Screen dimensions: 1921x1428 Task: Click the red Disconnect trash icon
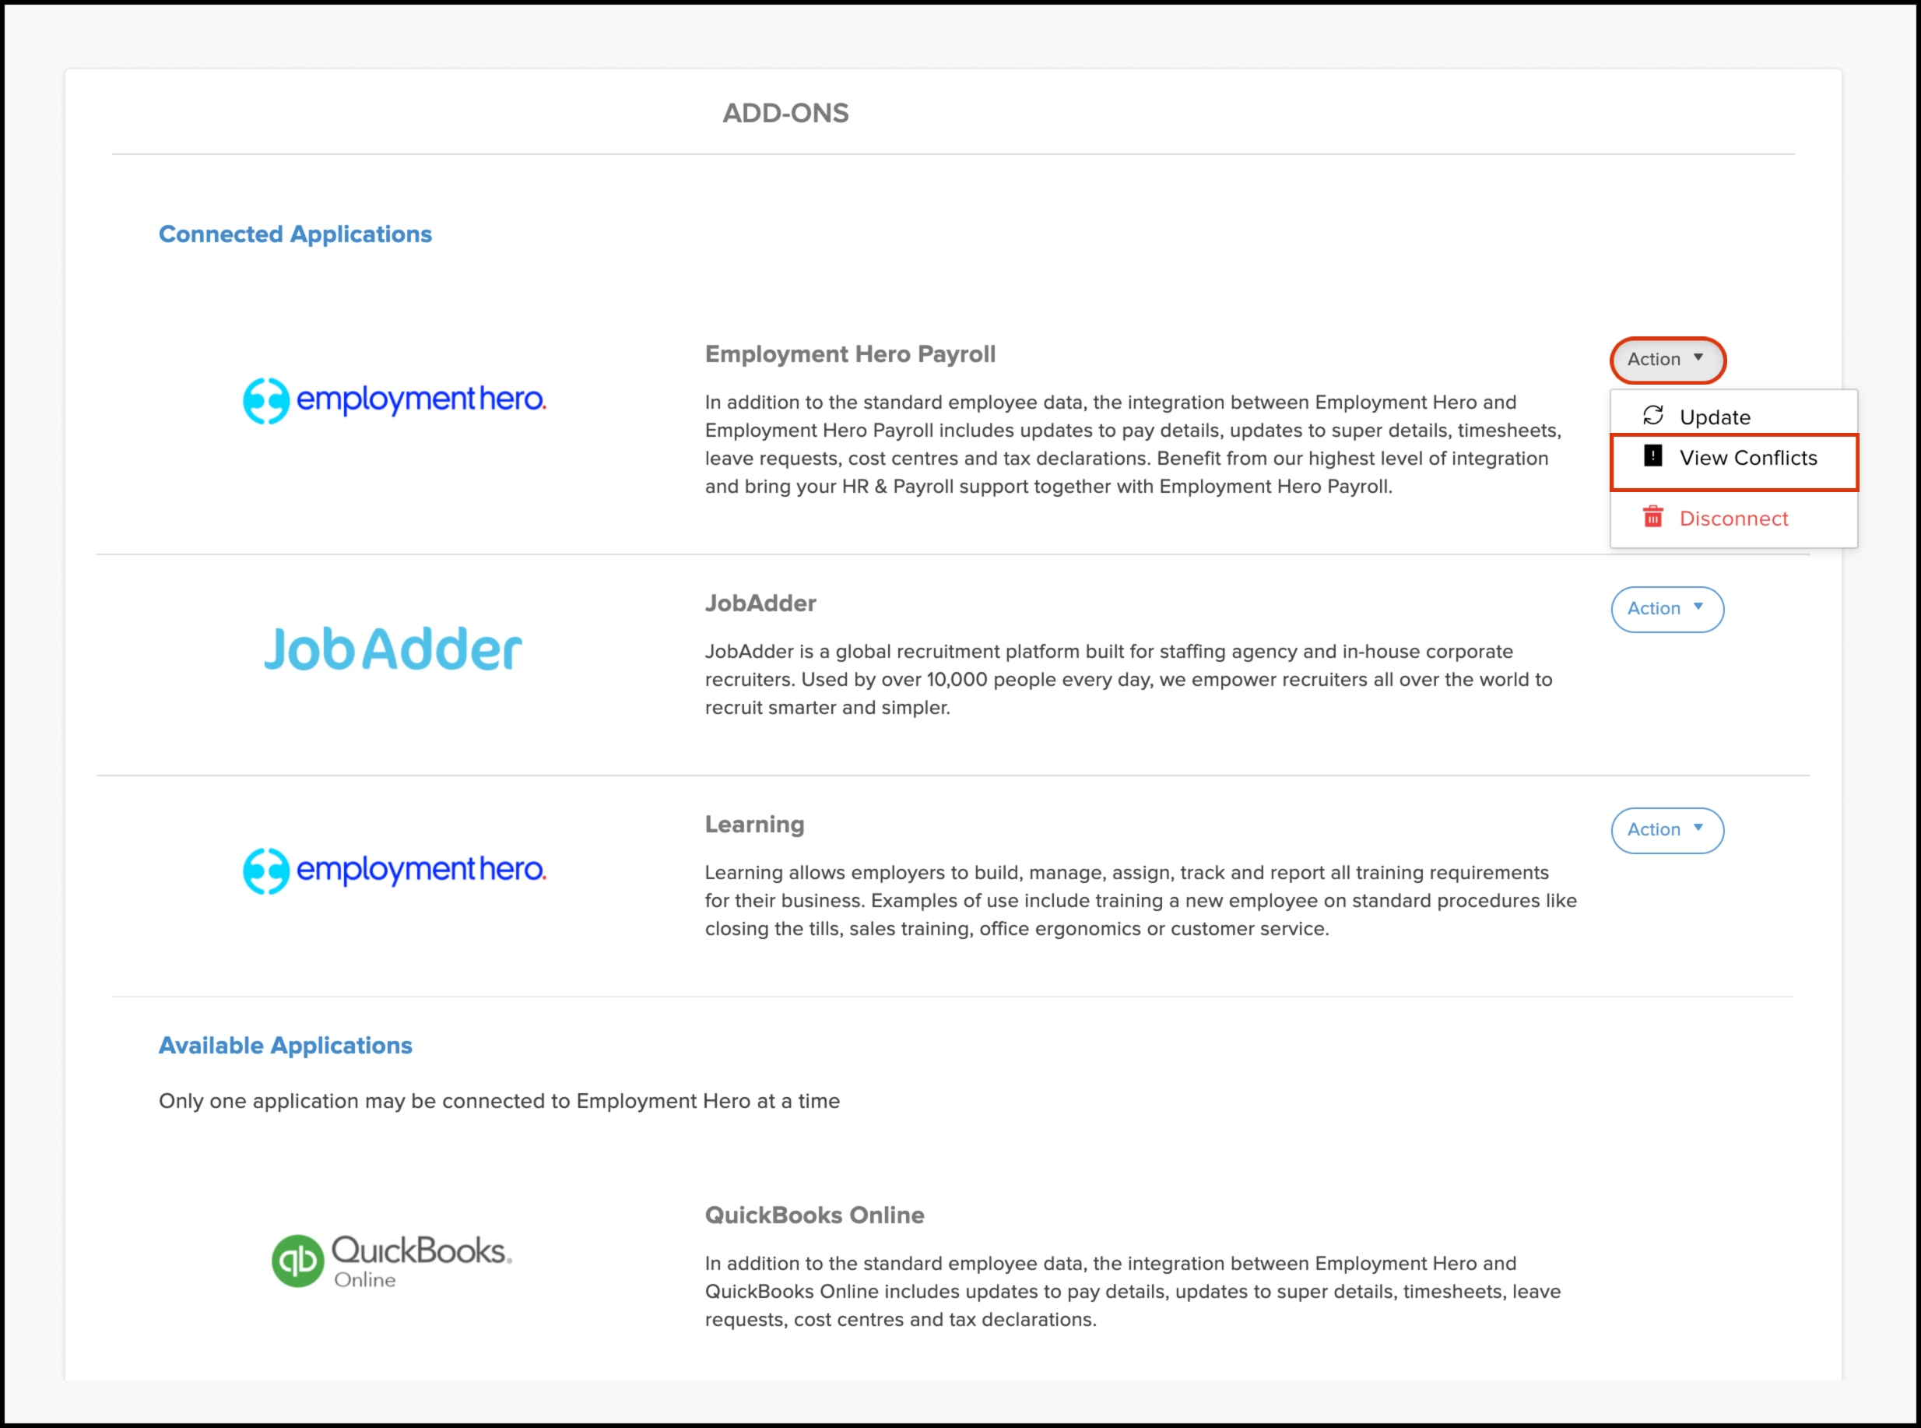(x=1652, y=517)
